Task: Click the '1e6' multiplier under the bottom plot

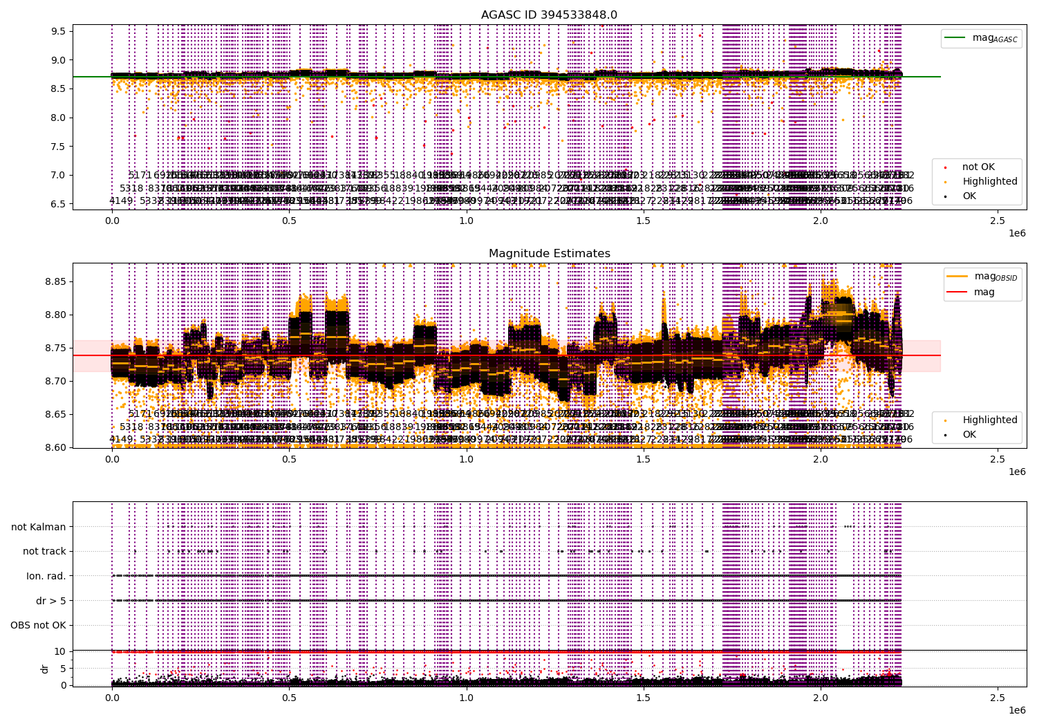Action: [x=1016, y=710]
